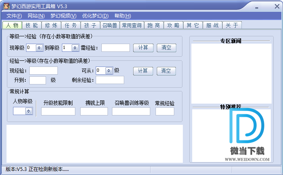Open the 孩子 tab
The height and width of the screenshot is (175, 283).
90,25
